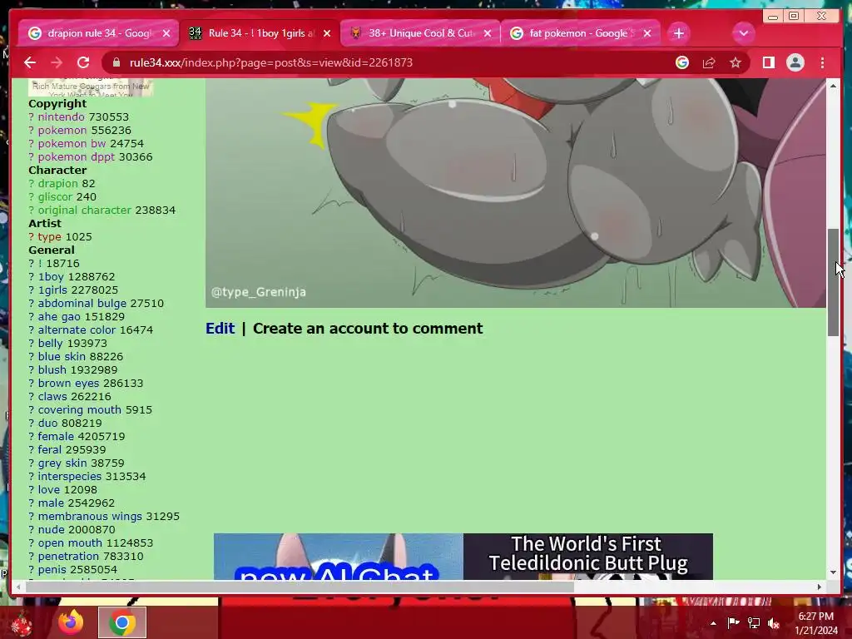Reload the current page
The width and height of the screenshot is (852, 639).
point(83,62)
